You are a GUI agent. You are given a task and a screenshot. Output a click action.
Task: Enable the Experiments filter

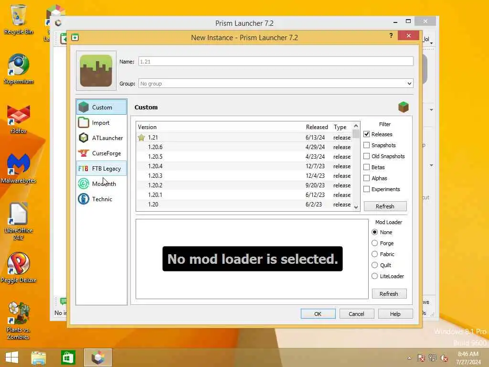pyautogui.click(x=366, y=189)
